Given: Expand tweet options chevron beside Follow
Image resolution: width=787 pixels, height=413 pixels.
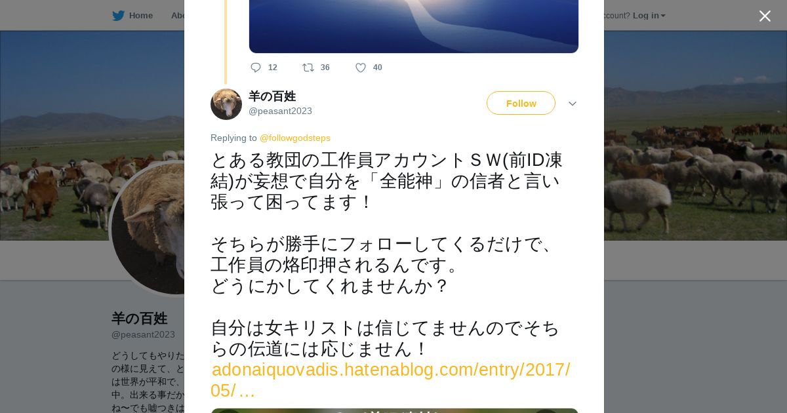Looking at the screenshot, I should 573,104.
